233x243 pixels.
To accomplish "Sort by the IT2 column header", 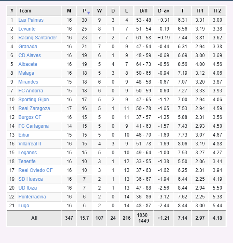I will pyautogui.click(x=217, y=11).
